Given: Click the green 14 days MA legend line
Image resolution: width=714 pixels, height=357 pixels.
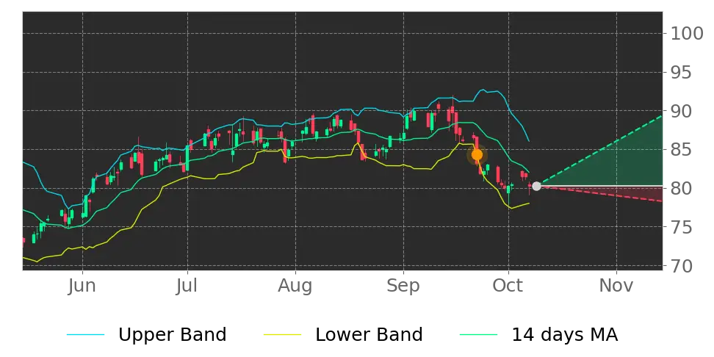Looking at the screenshot, I should click(479, 336).
